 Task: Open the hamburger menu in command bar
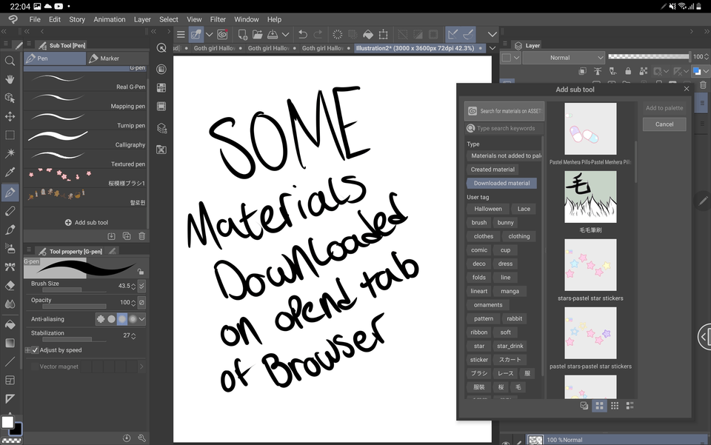pyautogui.click(x=181, y=35)
